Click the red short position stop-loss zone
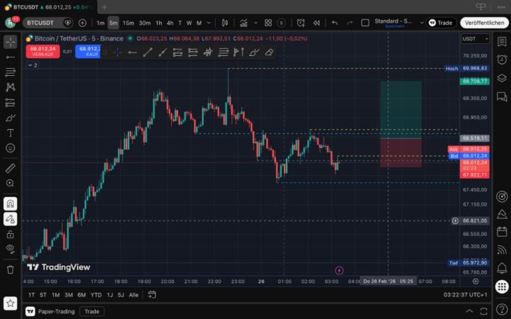 point(401,153)
